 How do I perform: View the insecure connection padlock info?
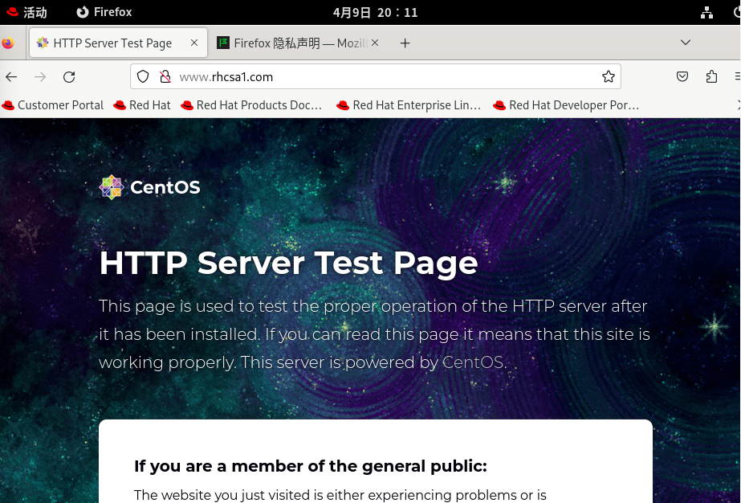coord(165,76)
